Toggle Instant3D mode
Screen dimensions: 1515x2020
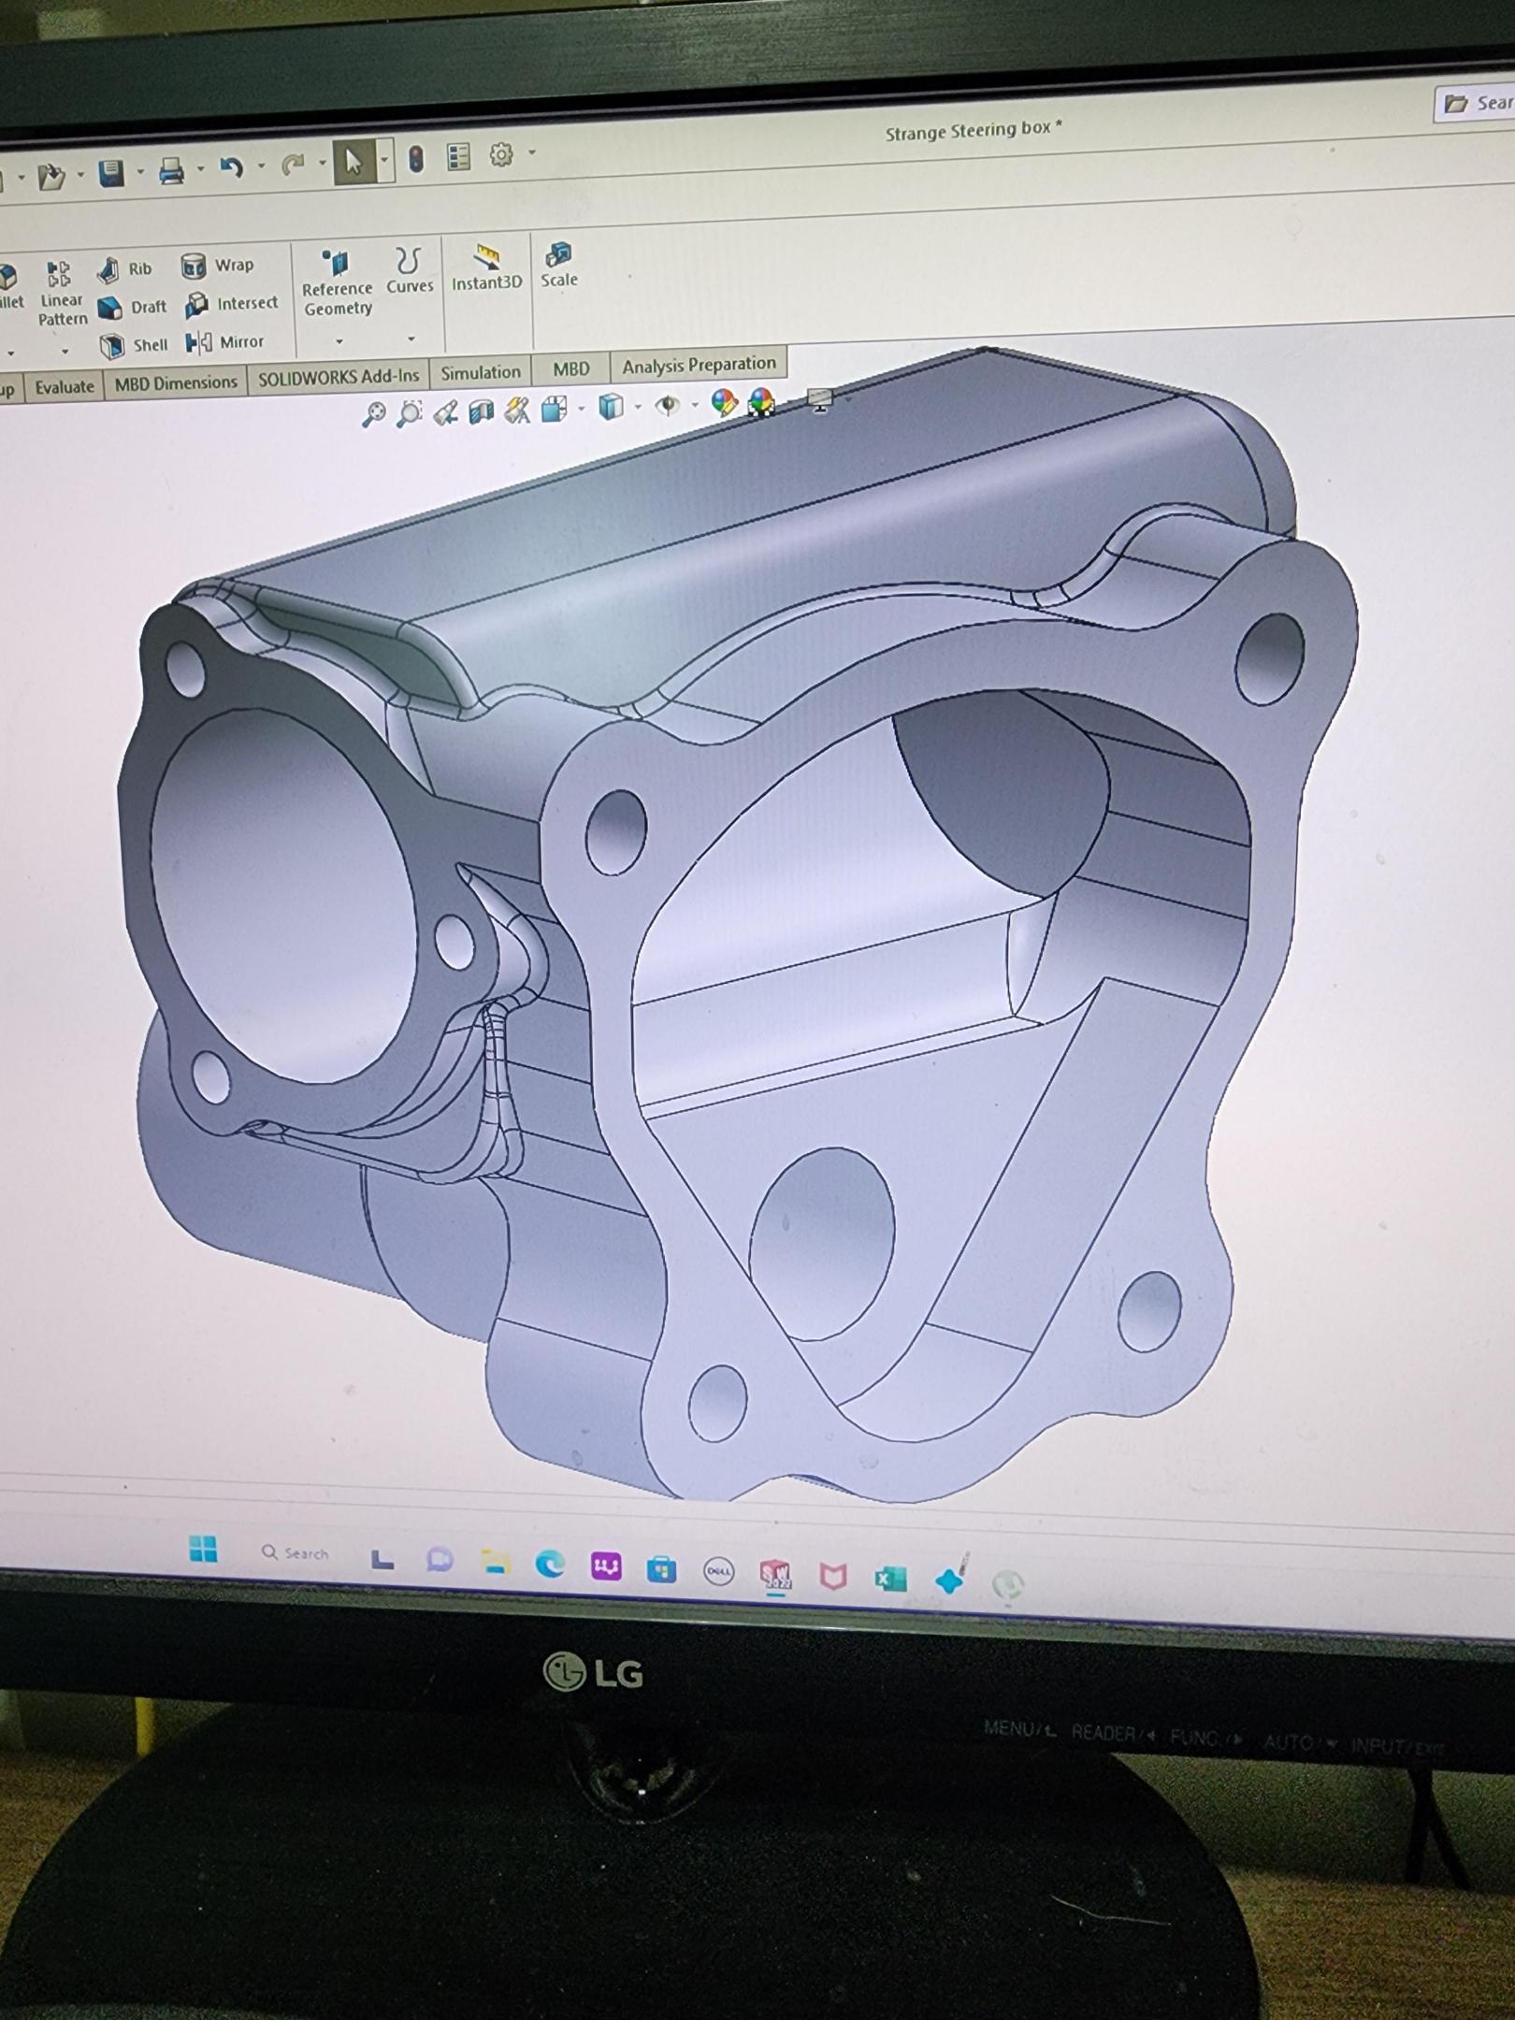(x=486, y=267)
